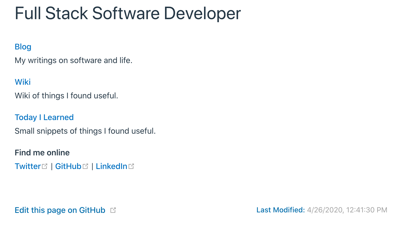The height and width of the screenshot is (226, 398).
Task: Go to the Wiki page link
Action: (x=23, y=82)
